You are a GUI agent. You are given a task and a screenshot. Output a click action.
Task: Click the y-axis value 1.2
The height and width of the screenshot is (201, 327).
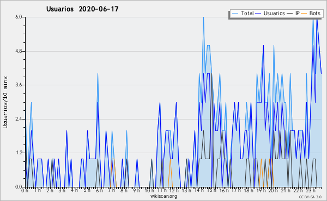click(19, 153)
